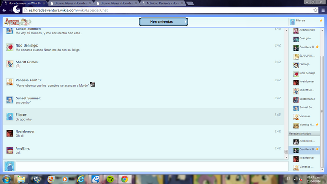Screen dimensions: 327x184
Task: Open the media player taskbar icon
Action: tap(65, 179)
